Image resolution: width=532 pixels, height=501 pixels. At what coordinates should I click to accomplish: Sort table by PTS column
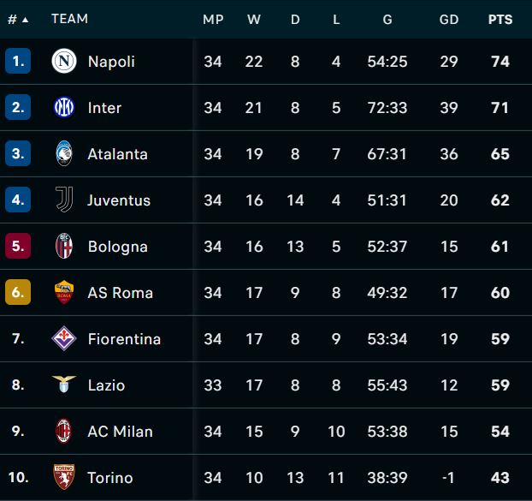(x=500, y=20)
